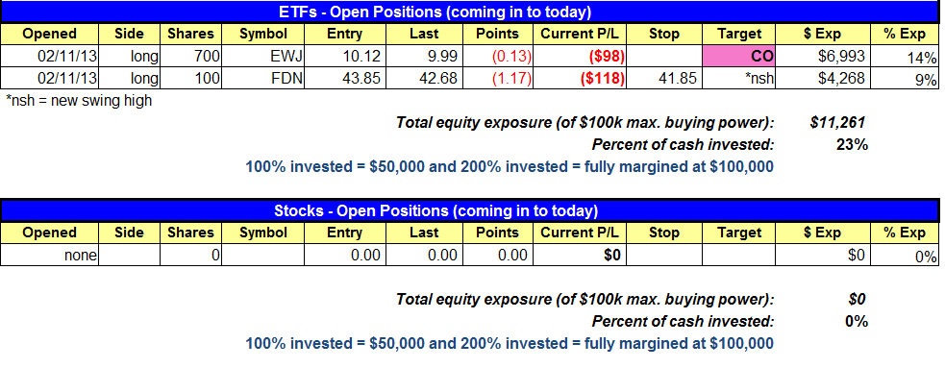
Task: Click the EWJ symbol cell
Action: [262, 58]
